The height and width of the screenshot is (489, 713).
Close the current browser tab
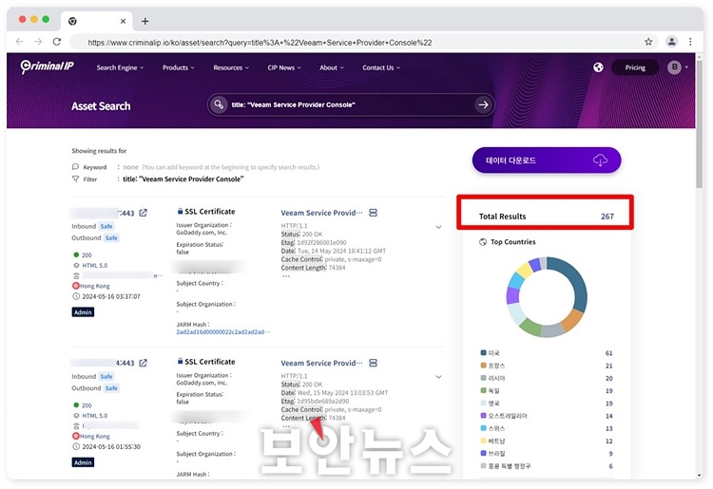tap(123, 21)
